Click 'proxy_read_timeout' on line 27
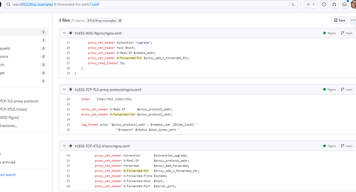The image size is (356, 192). point(103,63)
